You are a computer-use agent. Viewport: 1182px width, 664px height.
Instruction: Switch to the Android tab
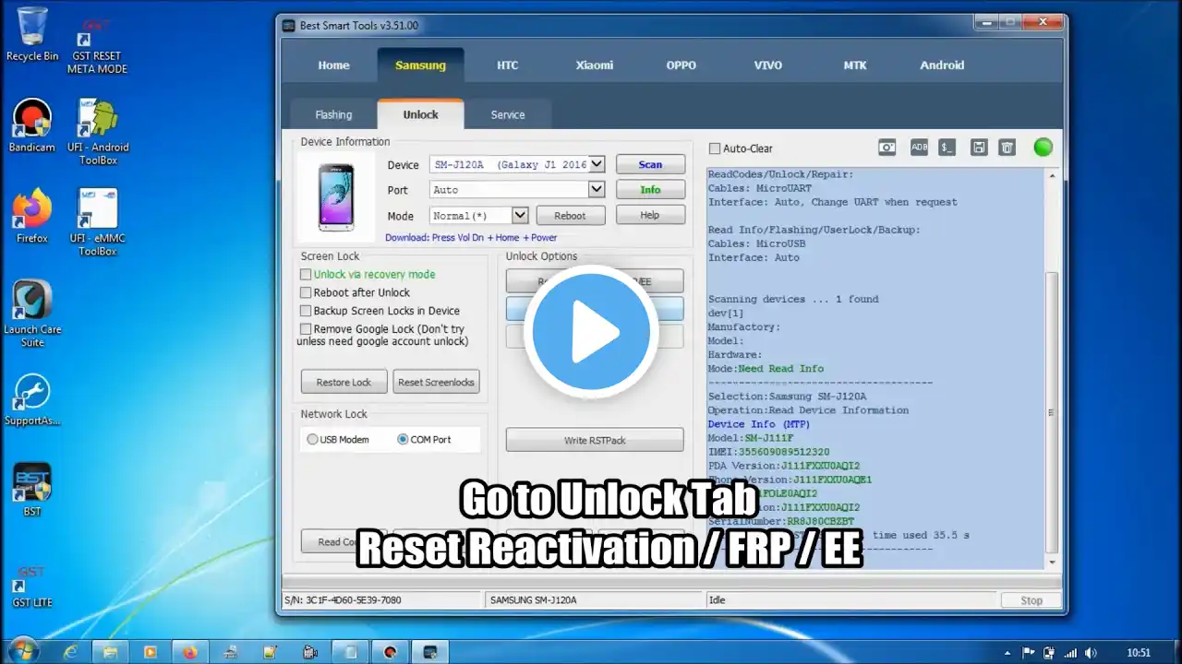point(942,65)
